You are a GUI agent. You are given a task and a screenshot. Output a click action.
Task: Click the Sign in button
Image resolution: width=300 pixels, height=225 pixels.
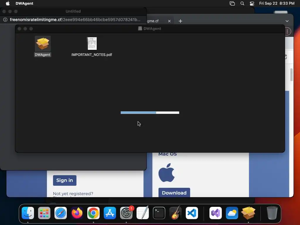pos(65,180)
